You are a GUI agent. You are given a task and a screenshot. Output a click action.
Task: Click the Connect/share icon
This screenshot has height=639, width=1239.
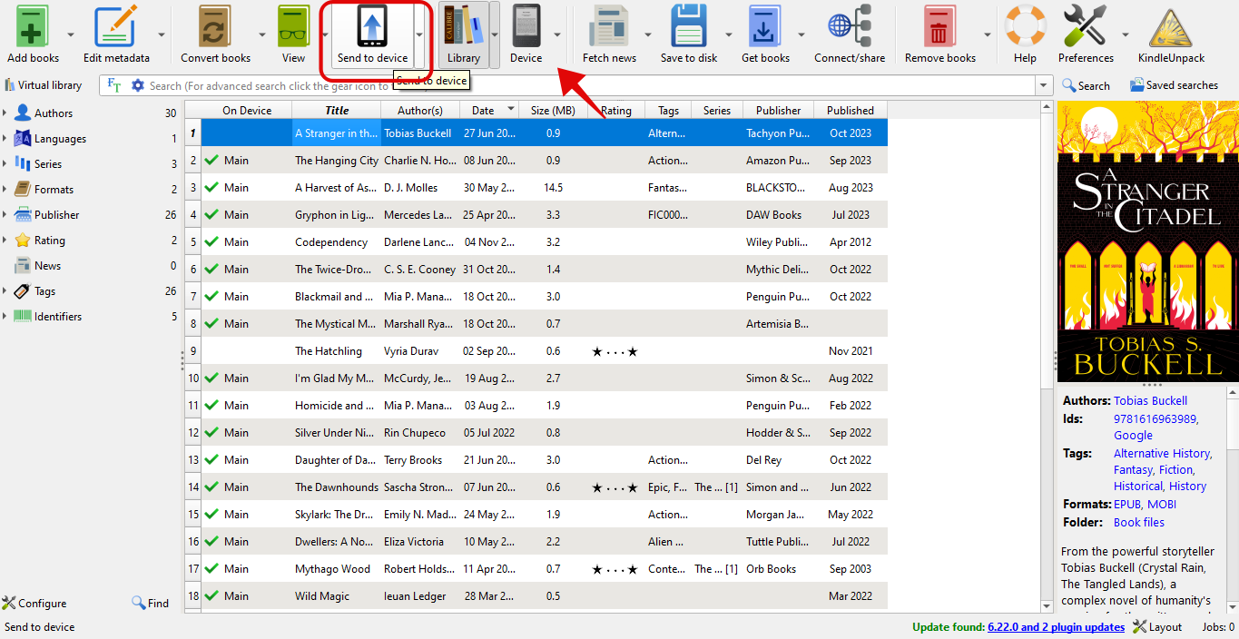850,25
